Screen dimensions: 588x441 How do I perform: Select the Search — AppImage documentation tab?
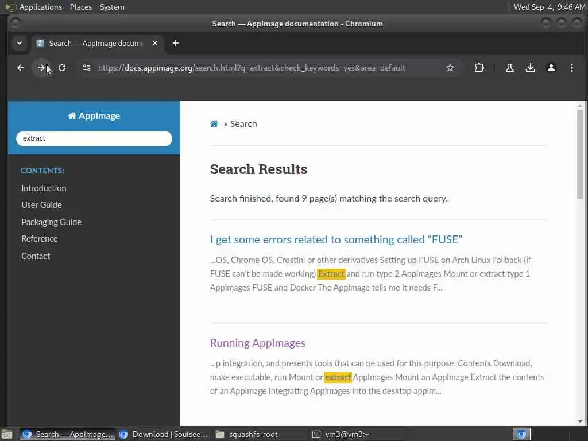click(x=97, y=43)
